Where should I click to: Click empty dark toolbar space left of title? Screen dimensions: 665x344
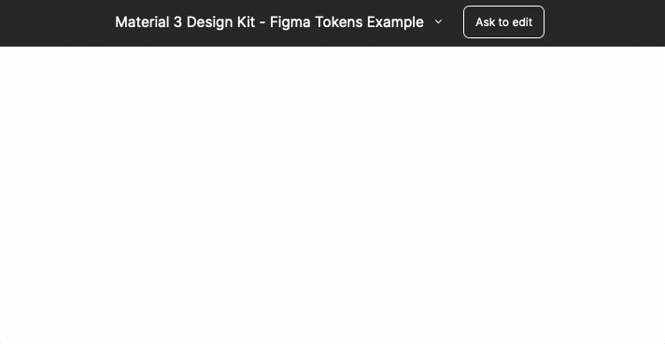pos(55,23)
